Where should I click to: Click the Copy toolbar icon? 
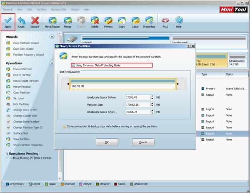pos(122,22)
